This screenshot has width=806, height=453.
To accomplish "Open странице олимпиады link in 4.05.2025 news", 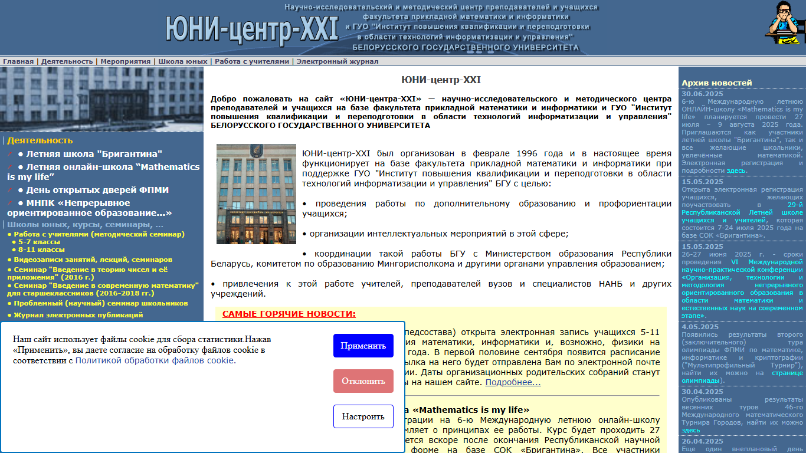I will 742,376.
